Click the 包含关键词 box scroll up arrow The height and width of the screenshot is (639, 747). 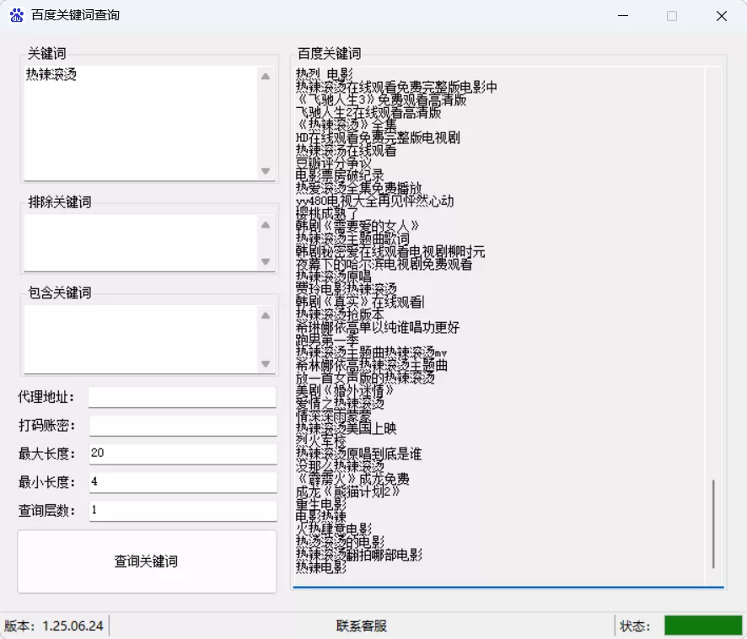(266, 315)
